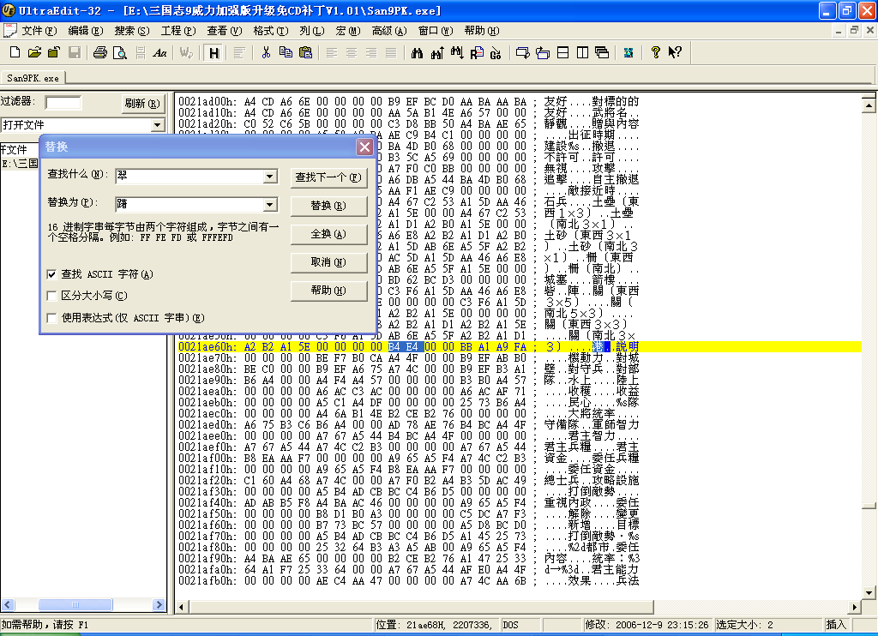Close the 替换 dialog with X

pos(364,147)
